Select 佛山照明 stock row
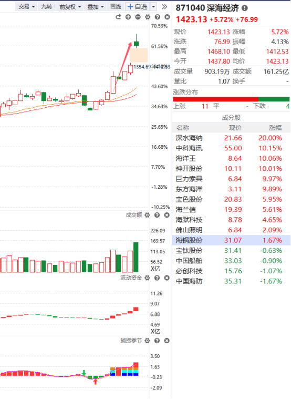The height and width of the screenshot is (399, 291). [231, 230]
